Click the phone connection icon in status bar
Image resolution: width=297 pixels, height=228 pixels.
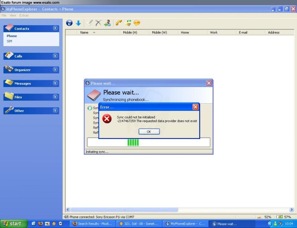(x=66, y=217)
